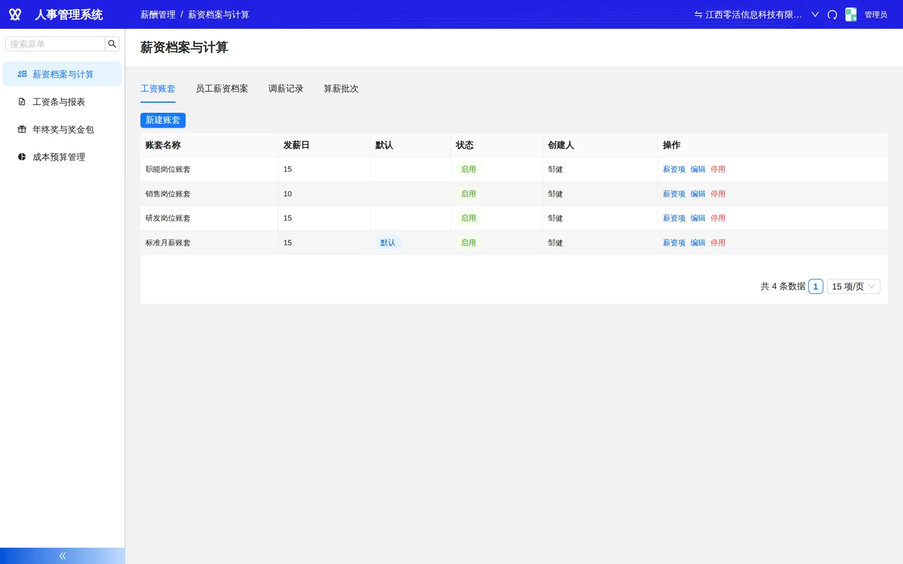Click 启用 status for 职能岗位账套
This screenshot has height=564, width=903.
click(x=468, y=169)
